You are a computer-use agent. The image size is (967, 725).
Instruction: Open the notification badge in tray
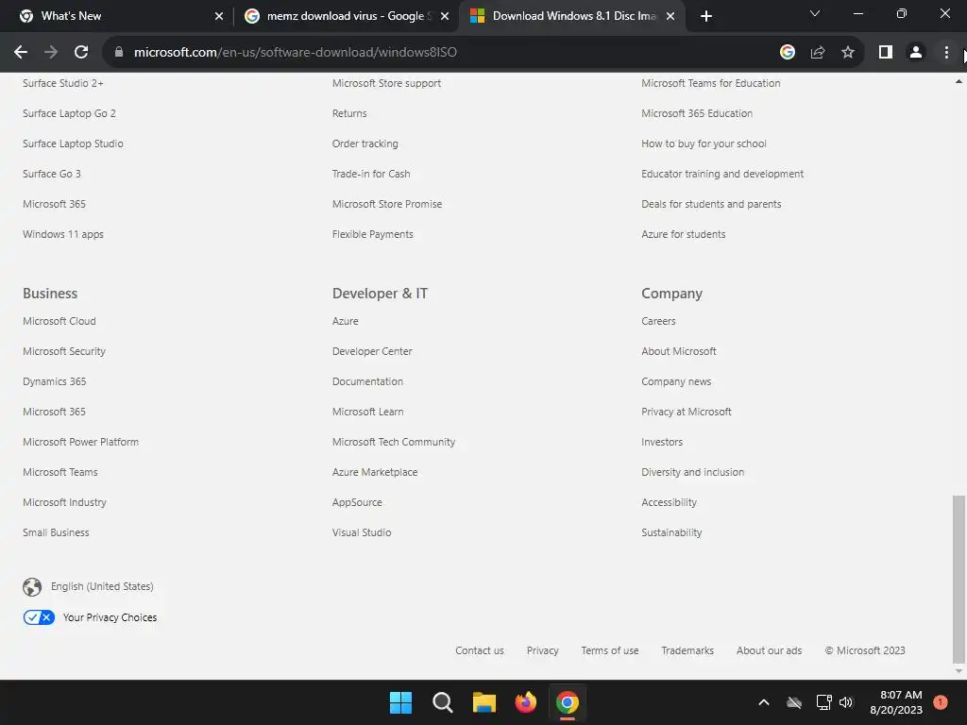(x=941, y=702)
